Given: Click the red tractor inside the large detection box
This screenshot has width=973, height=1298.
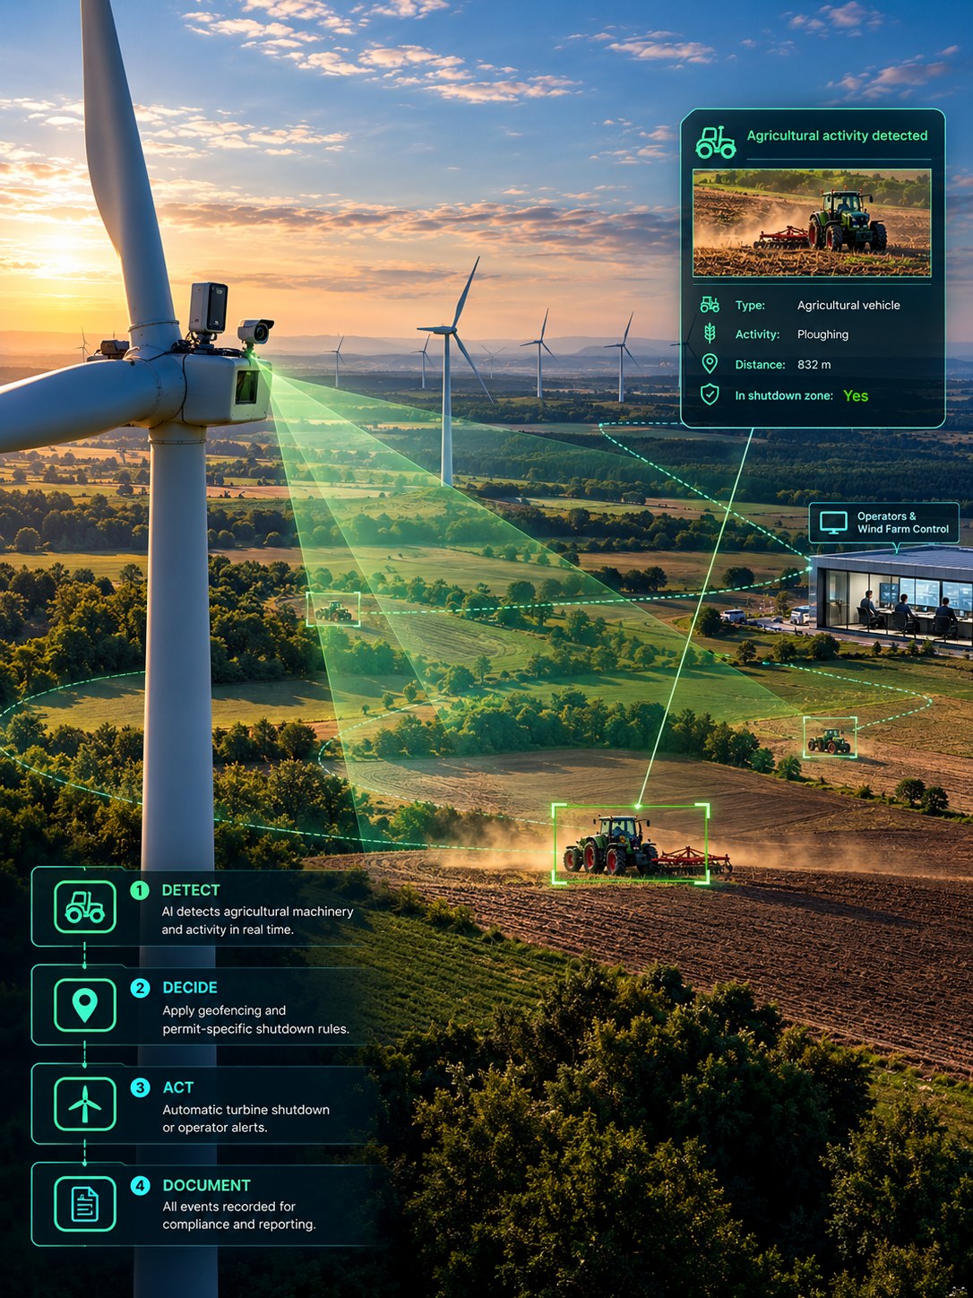Looking at the screenshot, I should pyautogui.click(x=613, y=845).
